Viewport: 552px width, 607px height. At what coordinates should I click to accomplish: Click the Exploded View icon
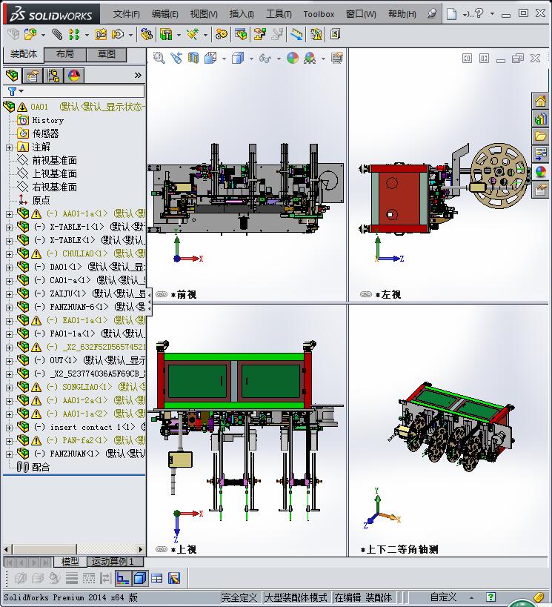point(259,34)
